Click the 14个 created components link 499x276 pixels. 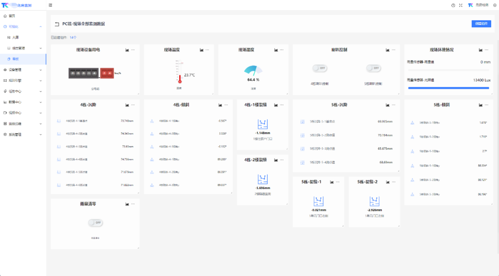(x=73, y=37)
